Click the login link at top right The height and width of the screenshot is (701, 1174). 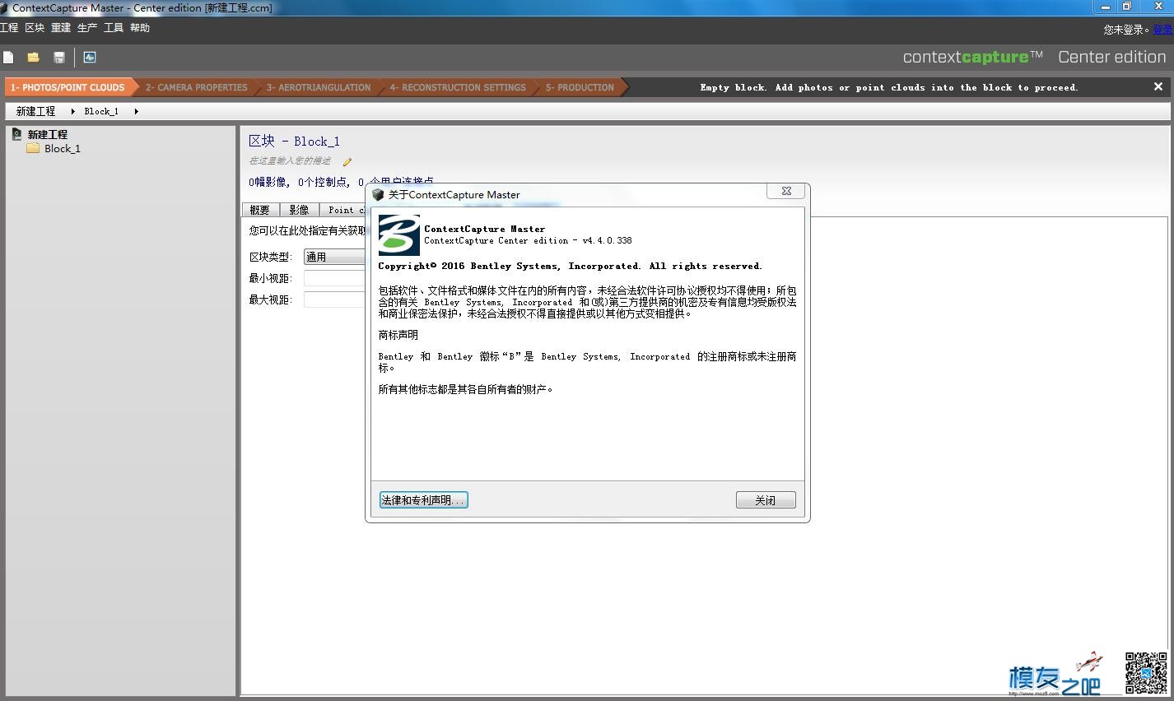1163,30
